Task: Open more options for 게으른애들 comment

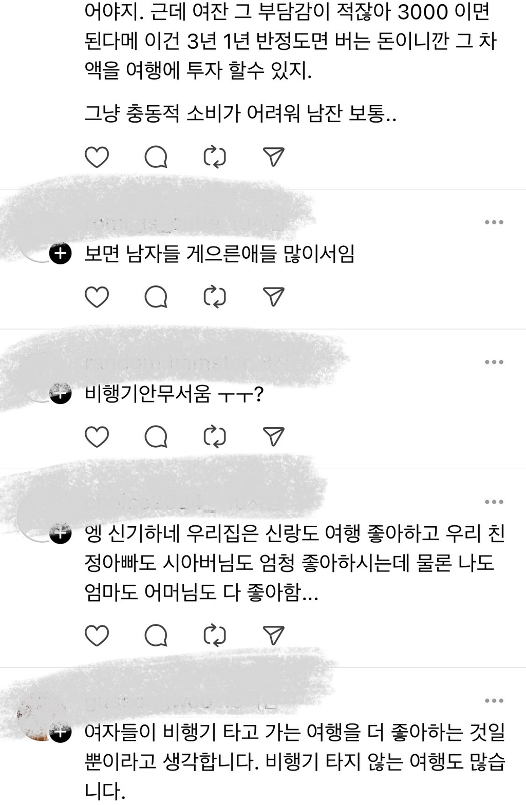Action: 494,222
